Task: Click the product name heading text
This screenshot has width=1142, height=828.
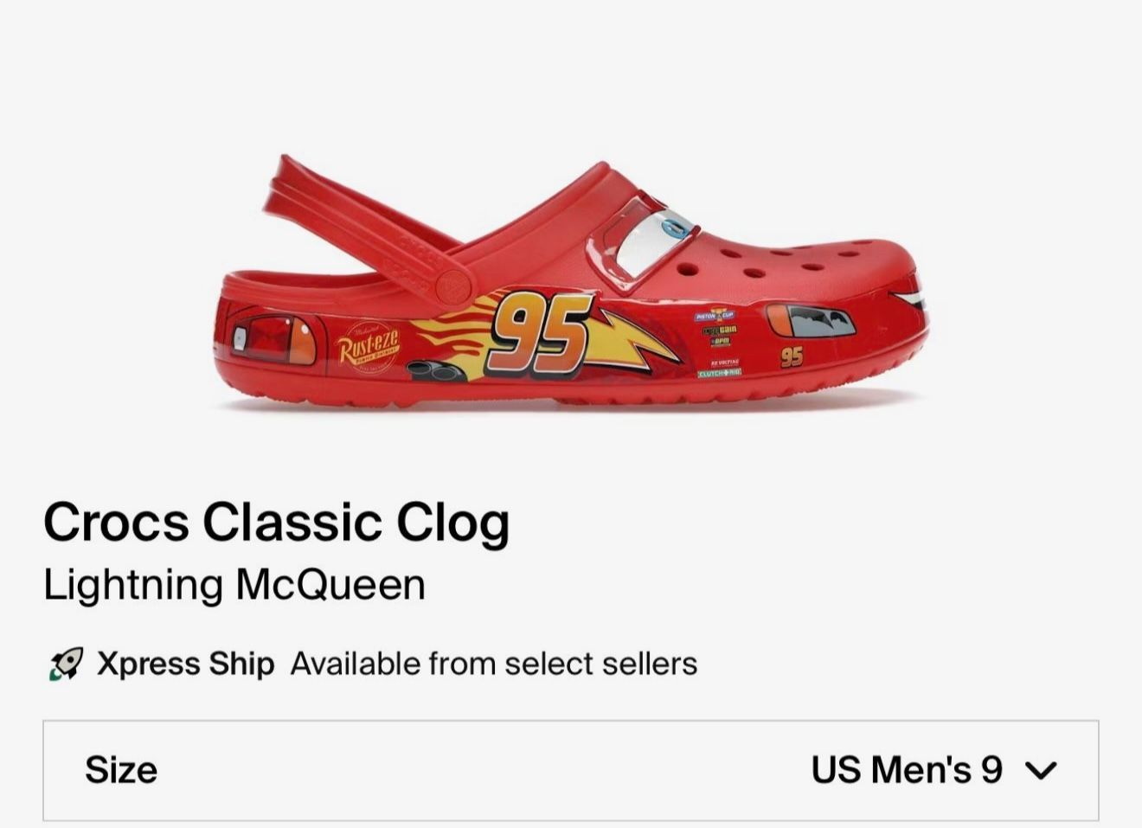Action: pyautogui.click(x=277, y=521)
